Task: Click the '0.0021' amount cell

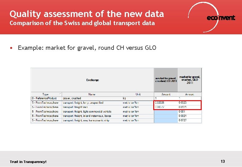Action: coord(190,116)
